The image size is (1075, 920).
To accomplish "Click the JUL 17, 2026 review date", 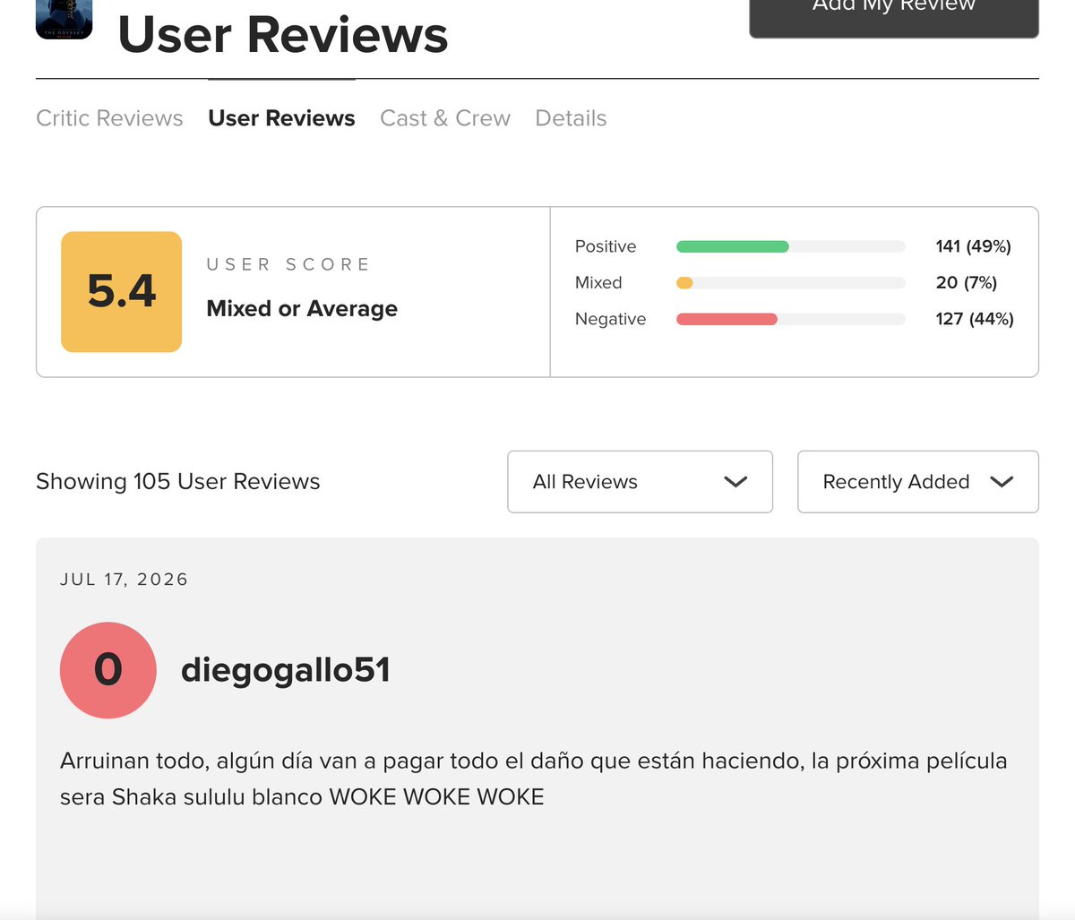I will click(125, 580).
